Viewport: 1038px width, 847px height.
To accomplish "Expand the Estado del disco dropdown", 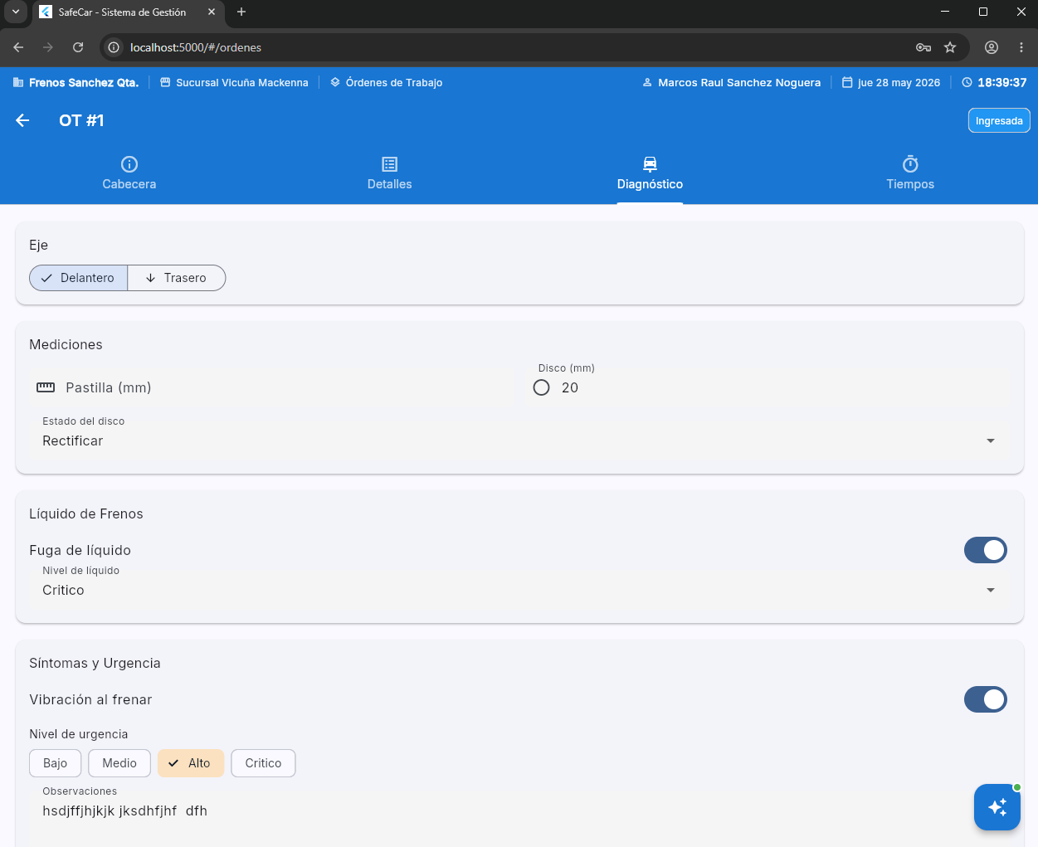I will [x=519, y=434].
